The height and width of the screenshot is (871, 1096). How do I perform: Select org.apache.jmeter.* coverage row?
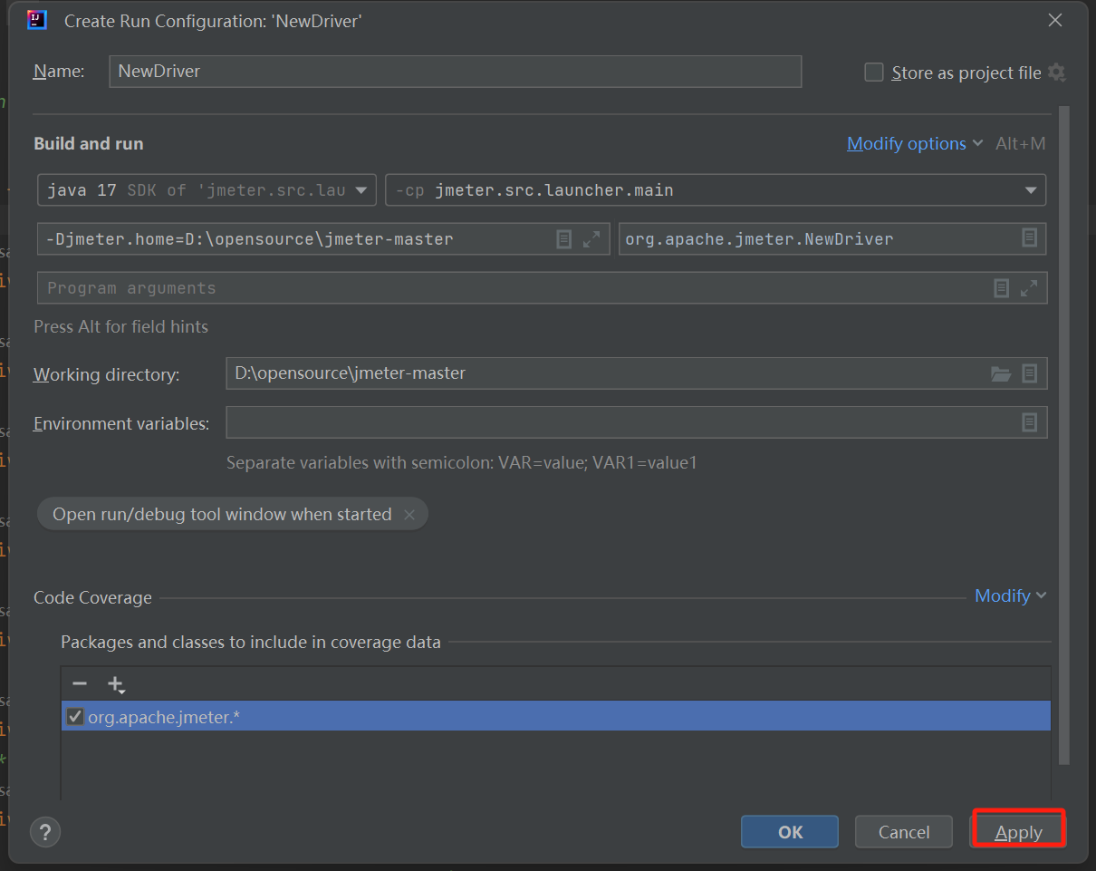click(x=556, y=716)
